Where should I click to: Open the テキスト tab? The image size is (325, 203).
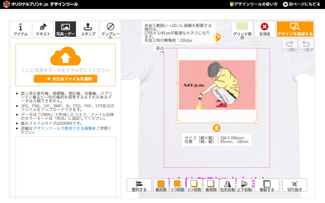43,29
